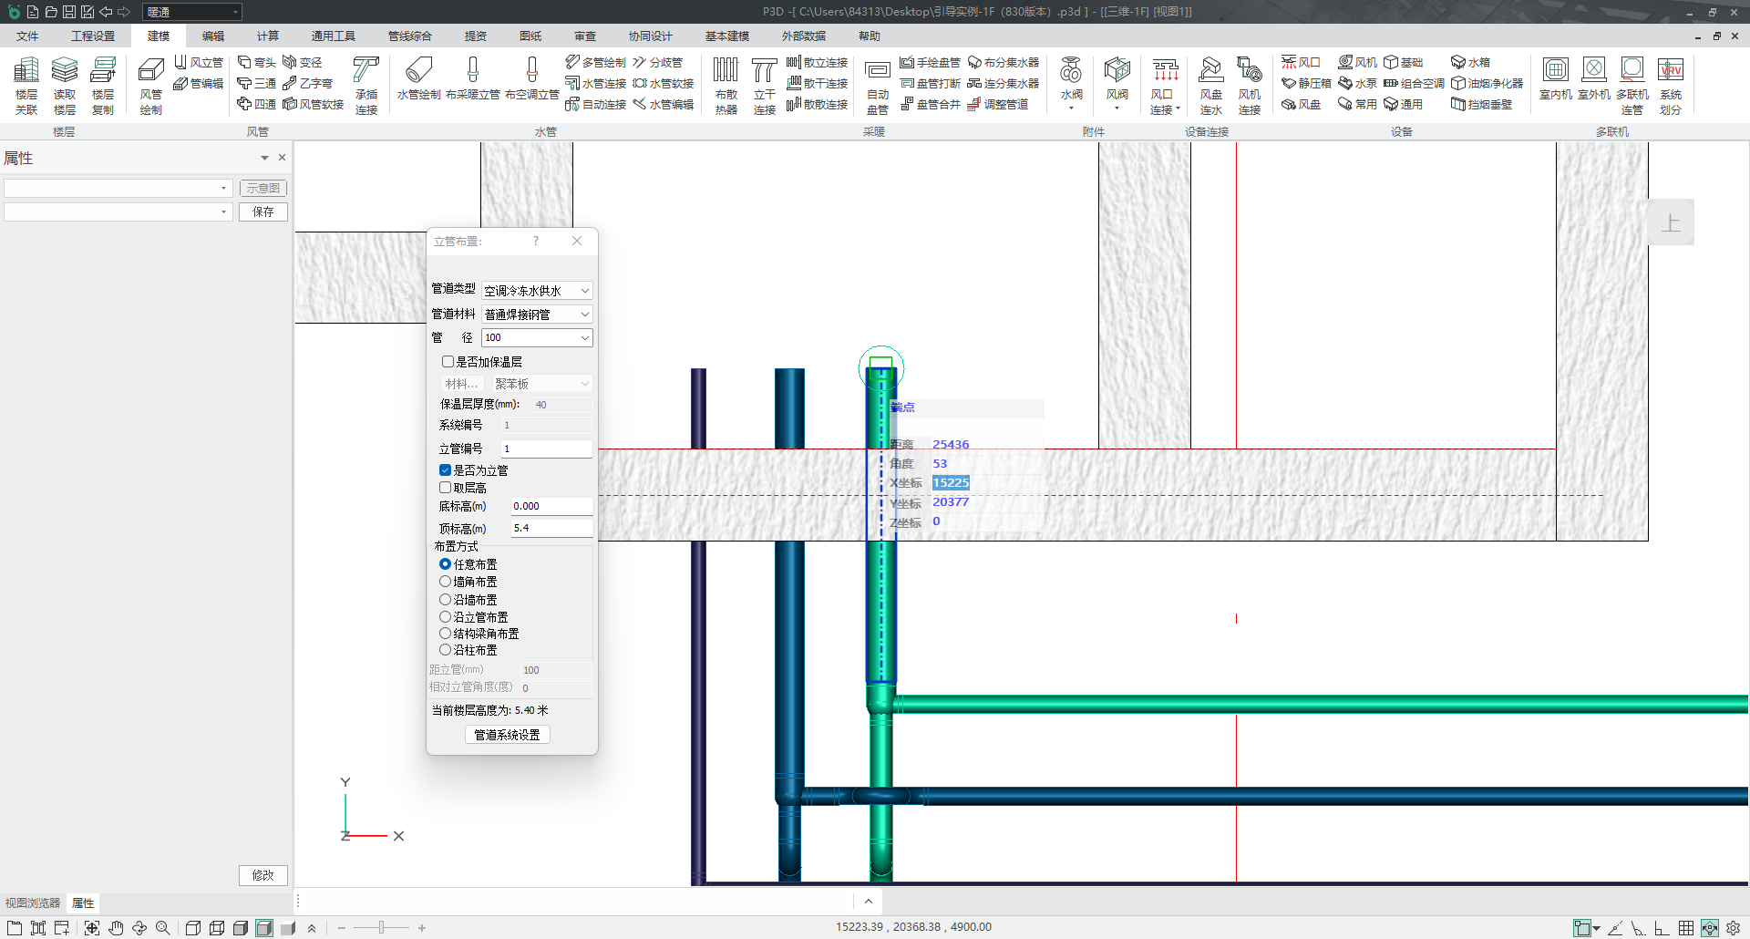
Task: Click the 顶标高 value input field
Action: 551,529
